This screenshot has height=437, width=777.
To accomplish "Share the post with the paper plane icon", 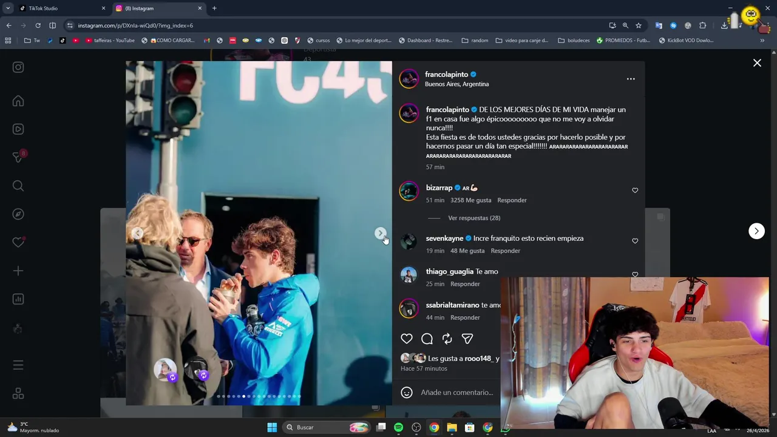I will point(467,339).
